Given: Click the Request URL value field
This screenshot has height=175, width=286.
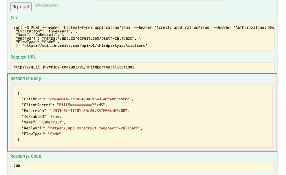Looking at the screenshot, I should pos(74,67).
